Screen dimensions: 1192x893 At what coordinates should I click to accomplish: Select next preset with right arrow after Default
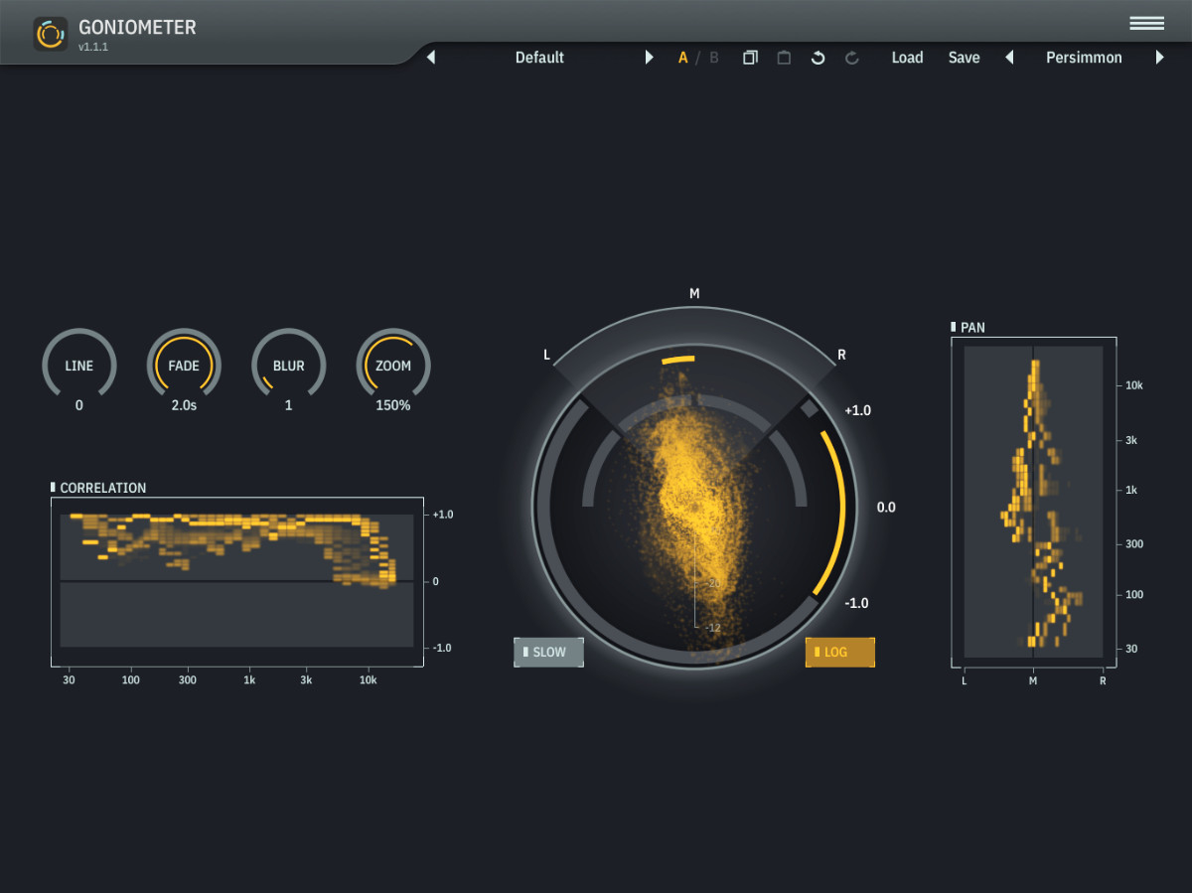point(650,58)
